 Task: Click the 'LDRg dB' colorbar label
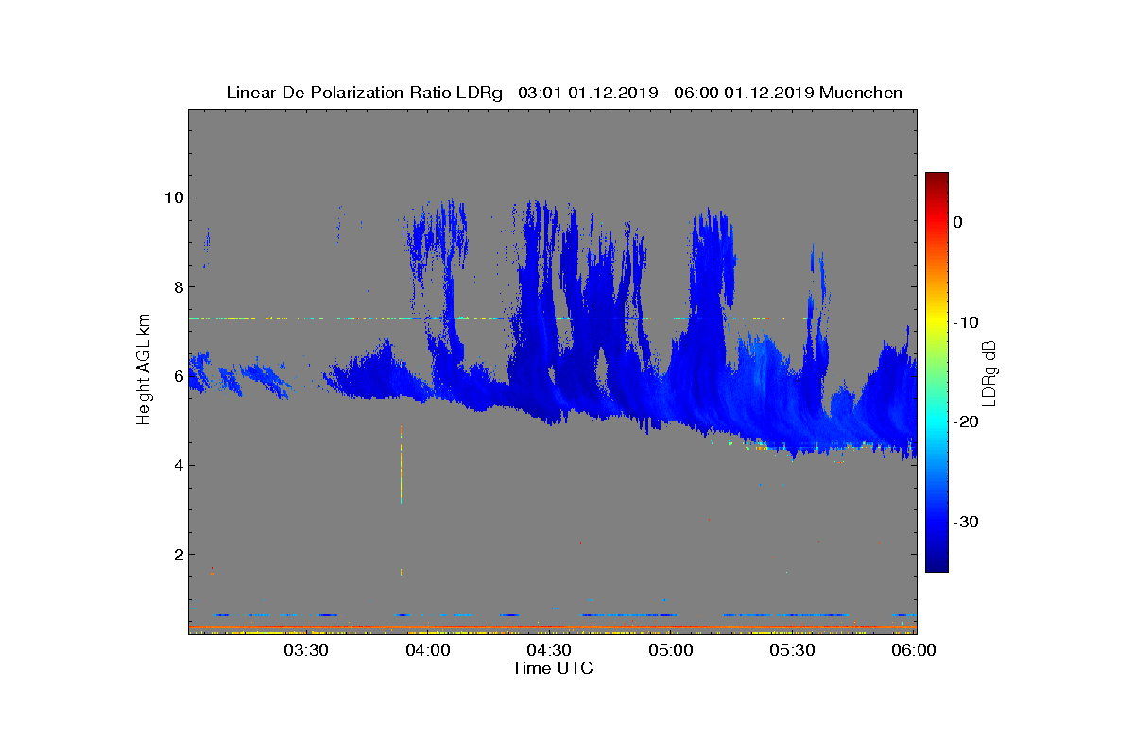point(988,372)
